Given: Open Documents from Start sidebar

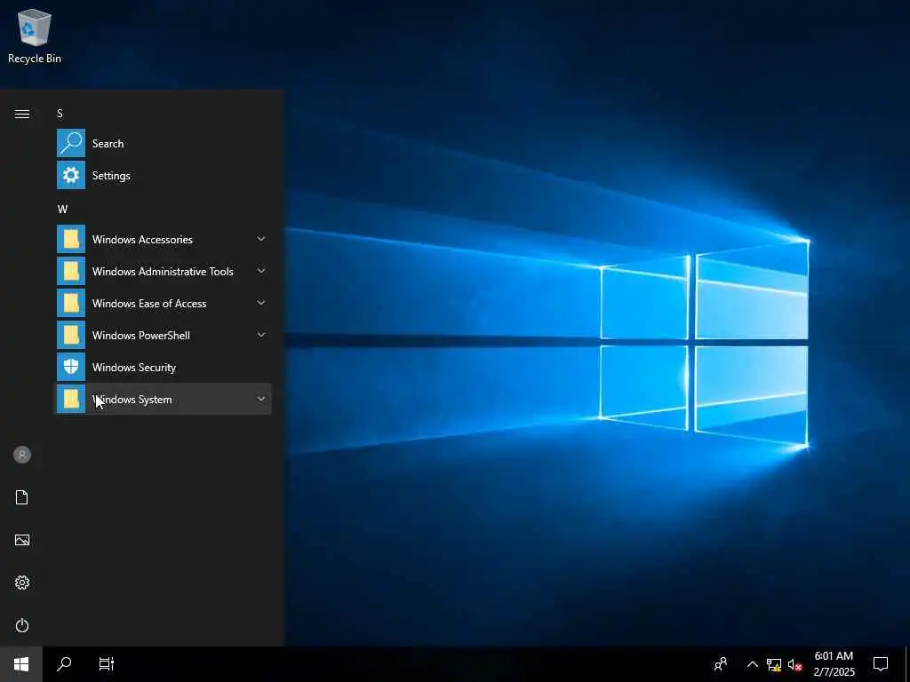Looking at the screenshot, I should (22, 497).
